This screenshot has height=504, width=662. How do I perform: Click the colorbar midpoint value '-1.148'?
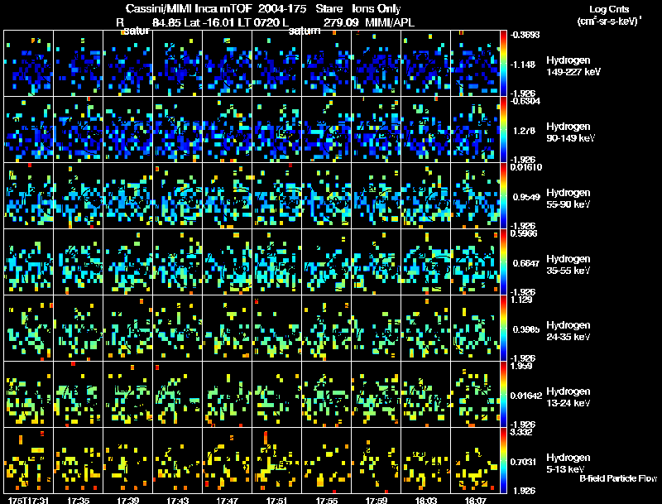(x=523, y=65)
